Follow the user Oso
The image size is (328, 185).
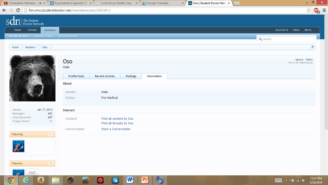(x=309, y=60)
